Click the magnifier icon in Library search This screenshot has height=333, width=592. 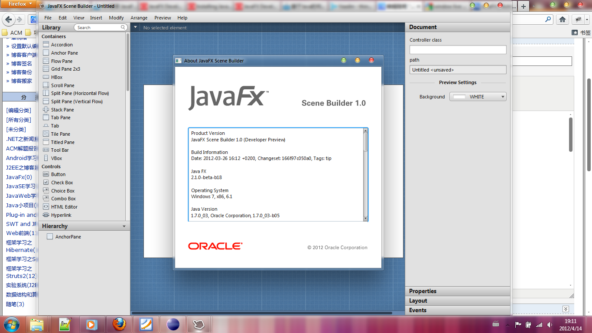pyautogui.click(x=123, y=27)
